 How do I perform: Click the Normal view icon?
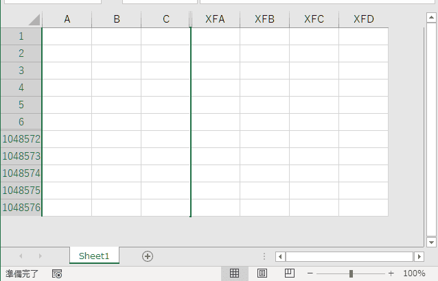tap(234, 273)
